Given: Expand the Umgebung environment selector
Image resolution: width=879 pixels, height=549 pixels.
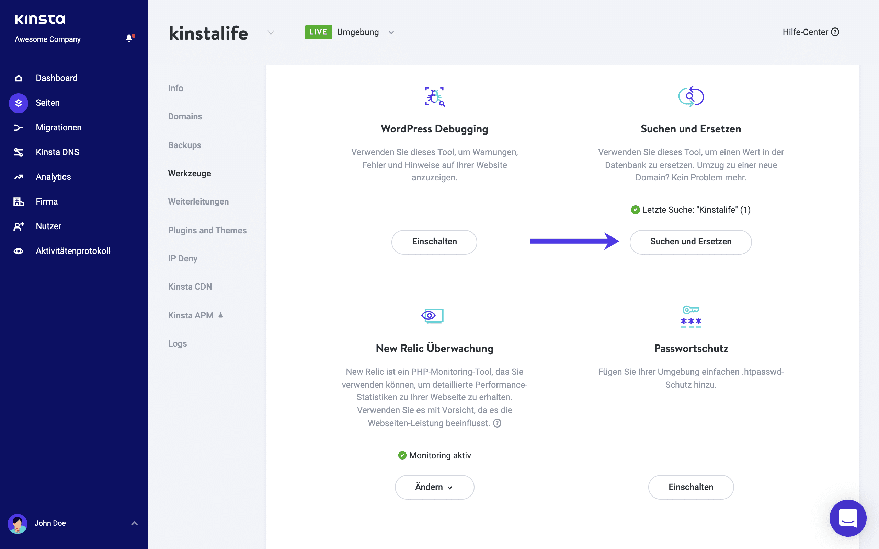Looking at the screenshot, I should tap(391, 32).
